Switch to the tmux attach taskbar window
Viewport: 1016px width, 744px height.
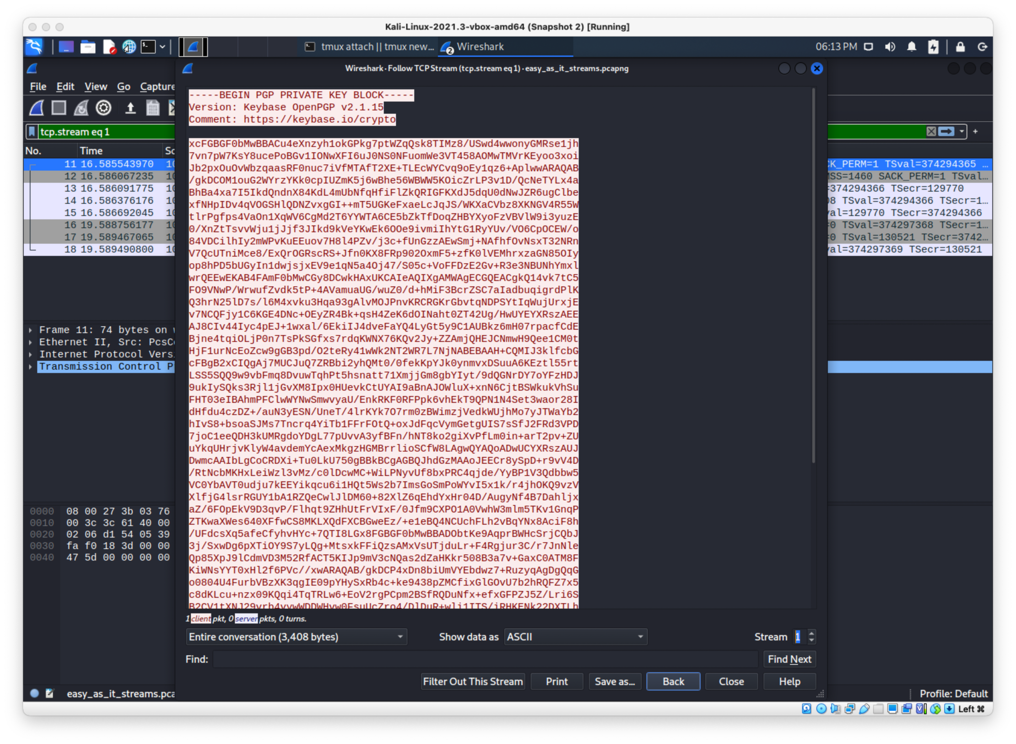coord(369,47)
